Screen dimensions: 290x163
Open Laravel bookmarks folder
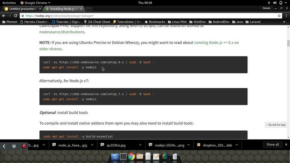253,22
